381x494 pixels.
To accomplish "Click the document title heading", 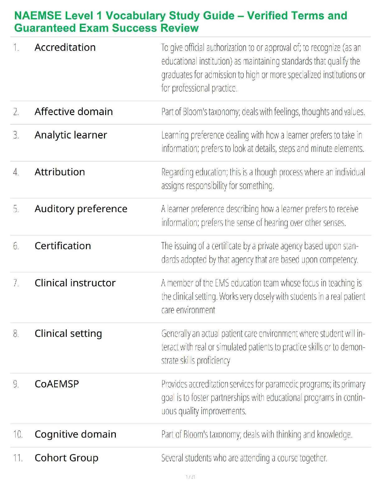I will 181,22.
